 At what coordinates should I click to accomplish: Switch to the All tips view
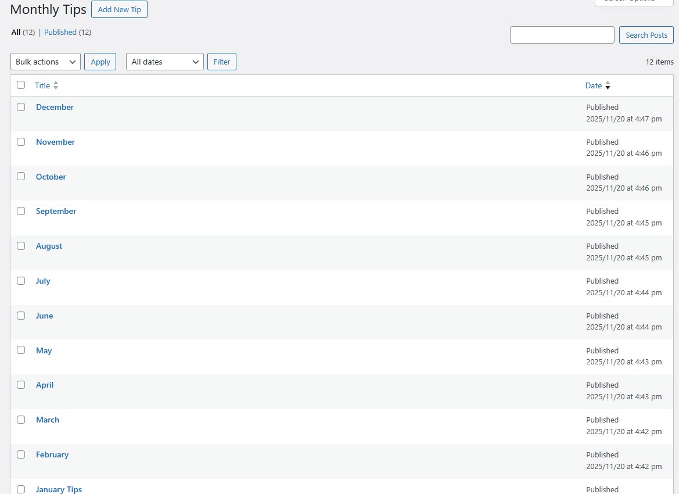pos(16,33)
